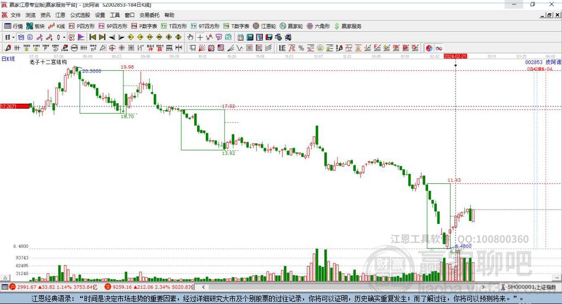Click the red 17.2671 price tag

coord(15,106)
